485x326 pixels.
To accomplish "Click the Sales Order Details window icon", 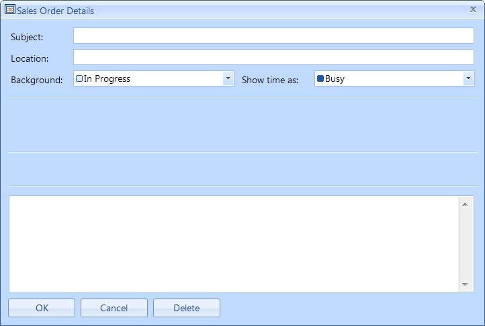I will (x=10, y=10).
